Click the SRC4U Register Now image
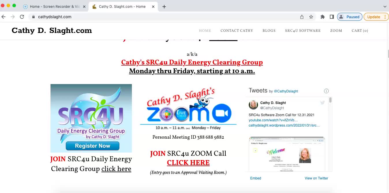389x193 pixels. point(91,118)
